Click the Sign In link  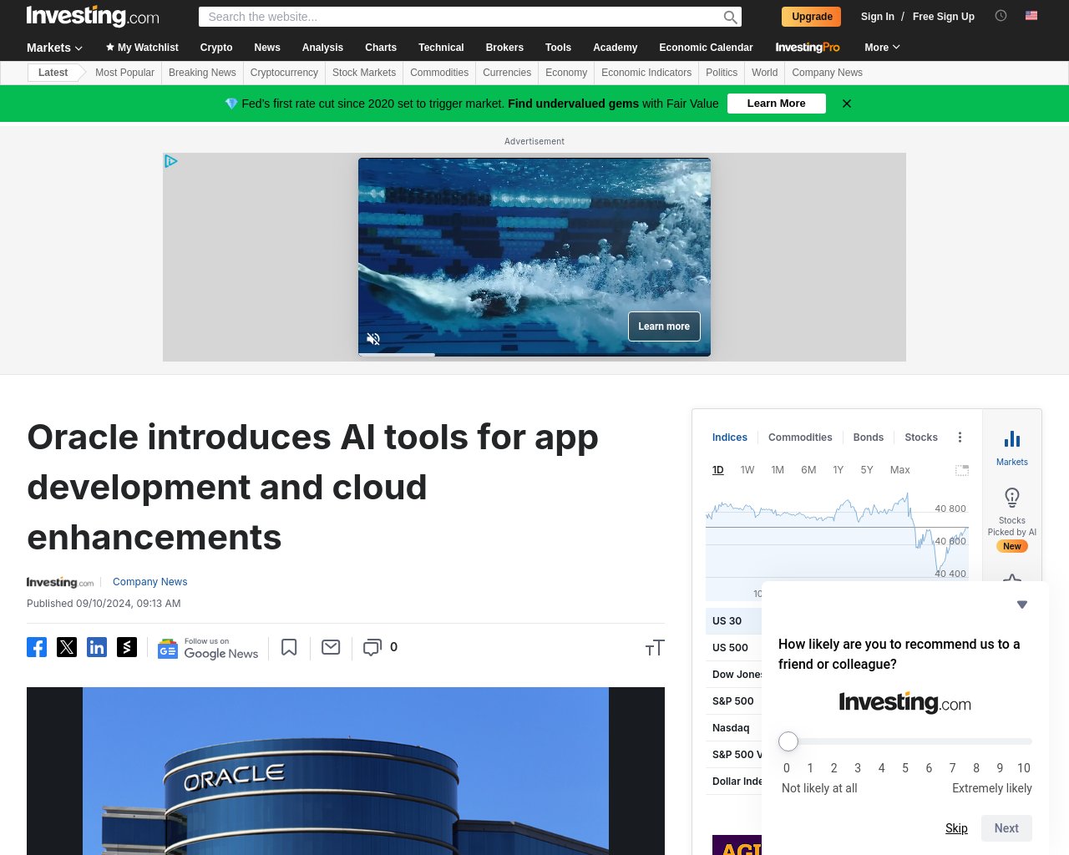878,17
